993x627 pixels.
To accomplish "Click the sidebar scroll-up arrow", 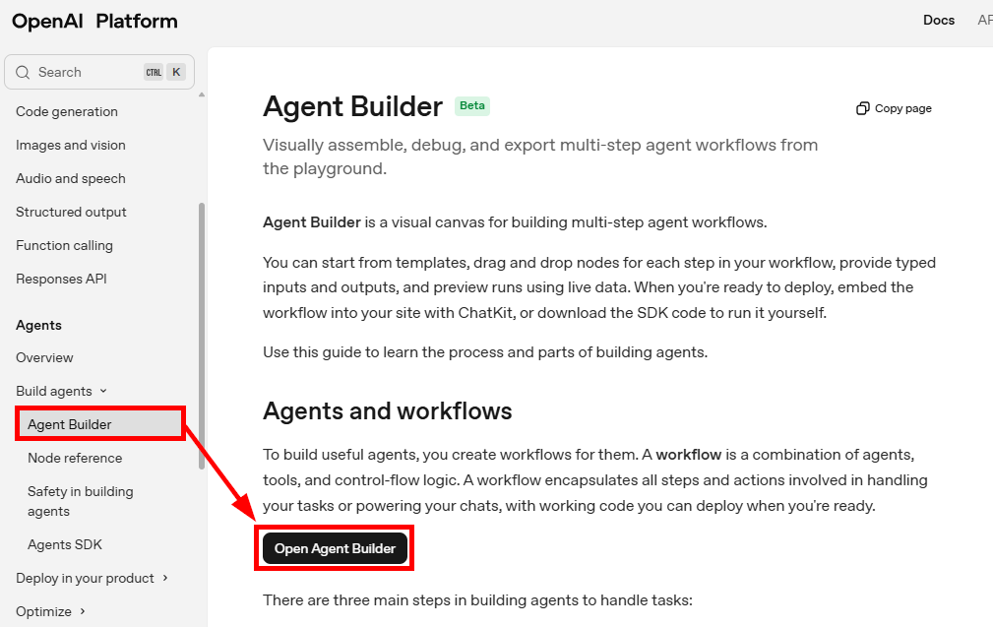I will click(202, 95).
